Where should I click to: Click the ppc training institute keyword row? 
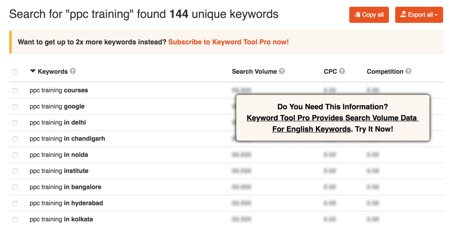click(x=226, y=171)
